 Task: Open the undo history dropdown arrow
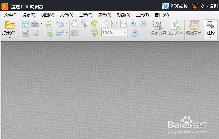tap(67, 23)
